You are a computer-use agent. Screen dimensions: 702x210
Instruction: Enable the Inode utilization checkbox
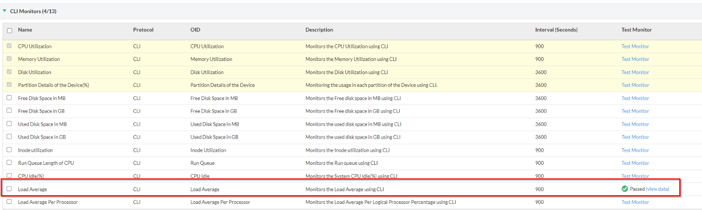pos(9,150)
